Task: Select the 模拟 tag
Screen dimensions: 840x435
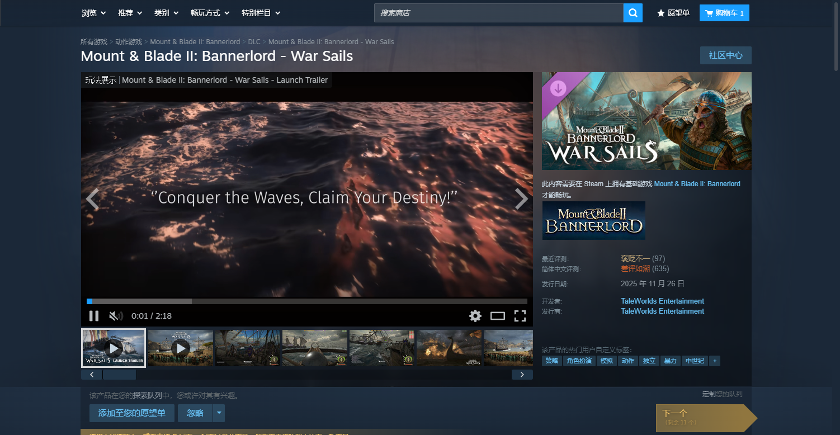Action: [x=607, y=361]
